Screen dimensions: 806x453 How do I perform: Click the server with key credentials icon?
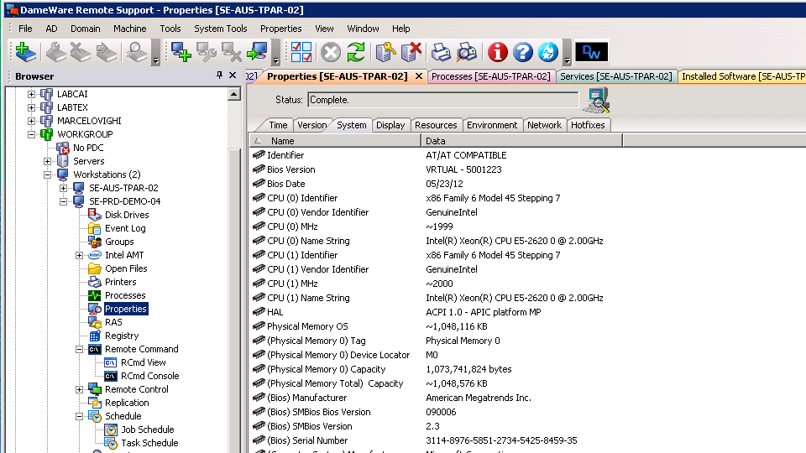[x=385, y=52]
